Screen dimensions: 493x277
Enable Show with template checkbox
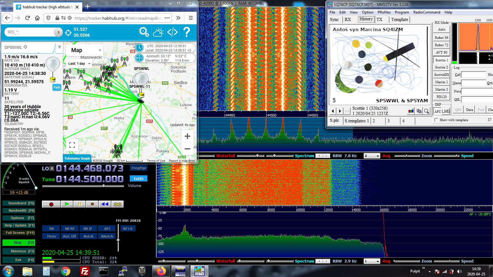tap(436, 120)
